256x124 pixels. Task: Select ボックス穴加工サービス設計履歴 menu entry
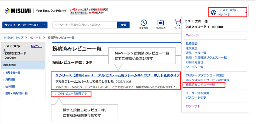click(x=208, y=80)
